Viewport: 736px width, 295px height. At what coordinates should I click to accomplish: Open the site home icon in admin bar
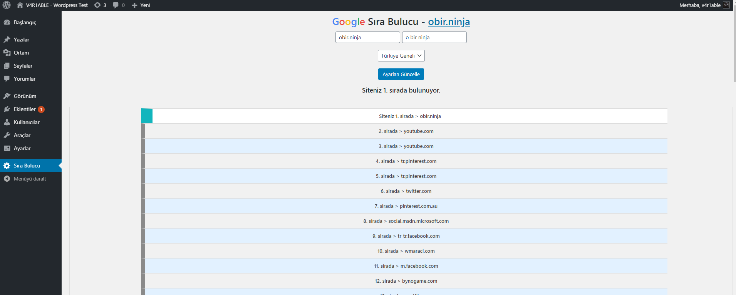pos(20,5)
